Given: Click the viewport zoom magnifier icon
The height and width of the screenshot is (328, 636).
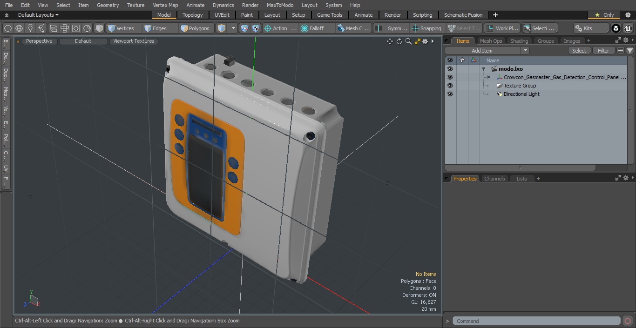Looking at the screenshot, I should [408, 41].
